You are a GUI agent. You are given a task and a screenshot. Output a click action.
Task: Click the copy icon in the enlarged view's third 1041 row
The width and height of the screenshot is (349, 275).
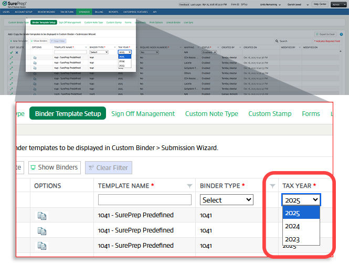(x=42, y=246)
